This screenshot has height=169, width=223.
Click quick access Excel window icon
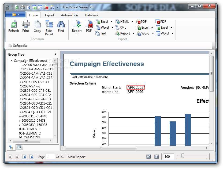click(x=34, y=7)
